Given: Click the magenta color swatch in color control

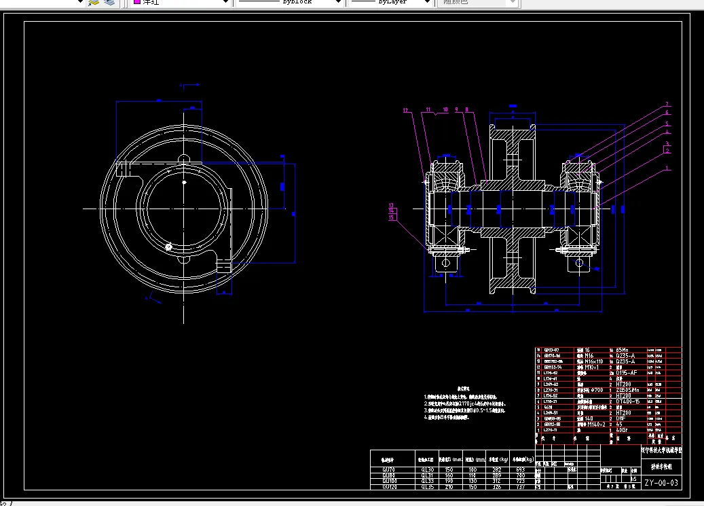Looking at the screenshot, I should pyautogui.click(x=137, y=2).
